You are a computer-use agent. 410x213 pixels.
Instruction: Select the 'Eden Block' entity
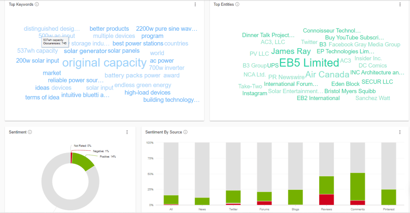point(345,84)
